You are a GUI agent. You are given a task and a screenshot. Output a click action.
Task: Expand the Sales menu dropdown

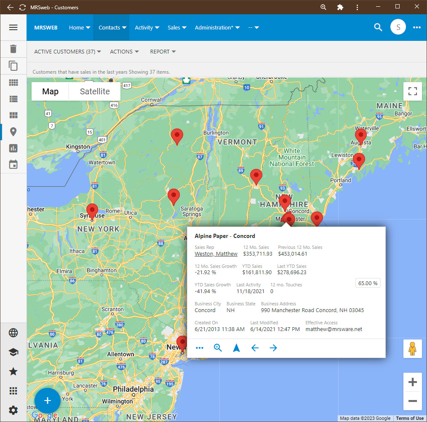click(x=177, y=27)
